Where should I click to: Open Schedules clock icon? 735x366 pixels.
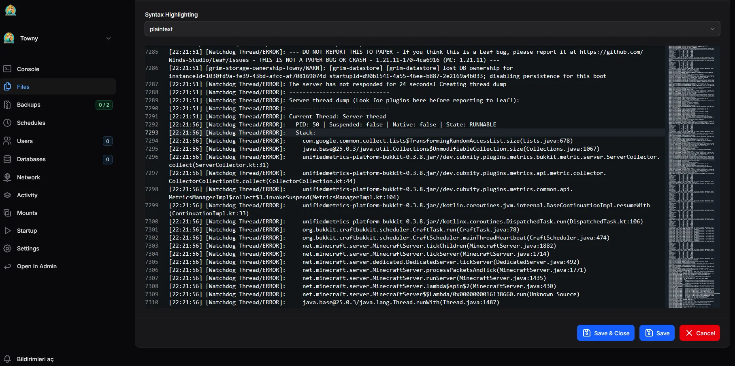pyautogui.click(x=7, y=123)
